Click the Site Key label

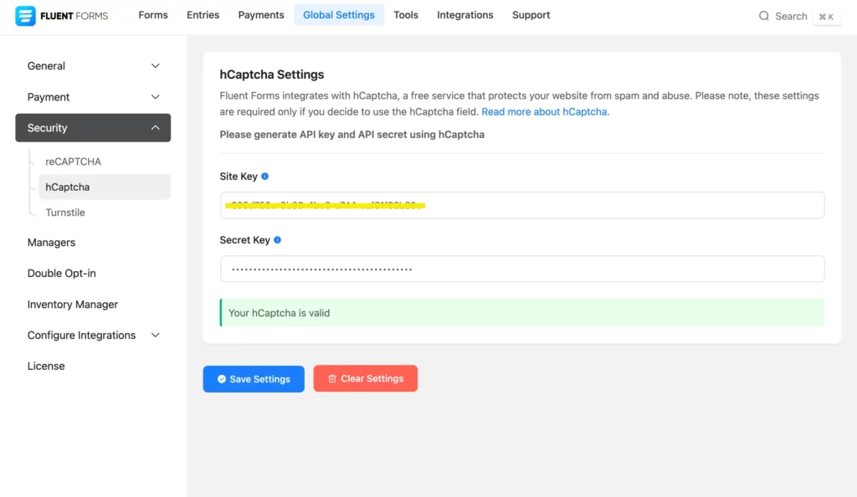point(239,177)
